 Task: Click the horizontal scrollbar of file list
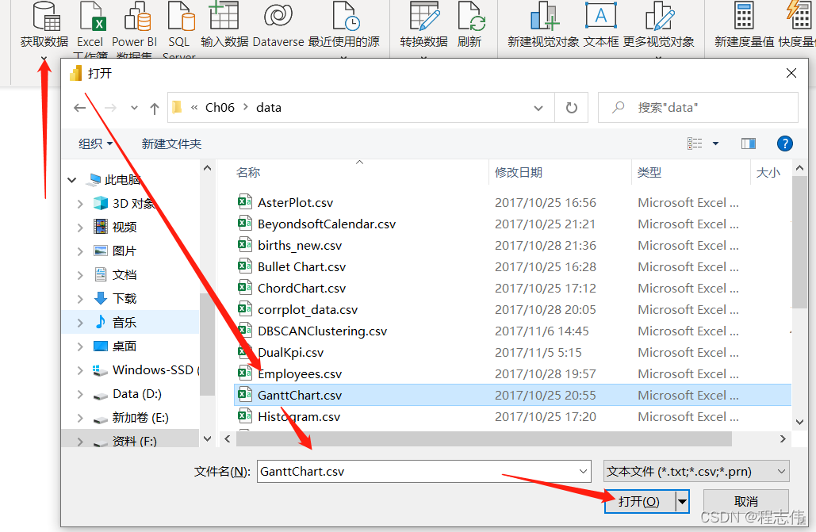click(484, 438)
